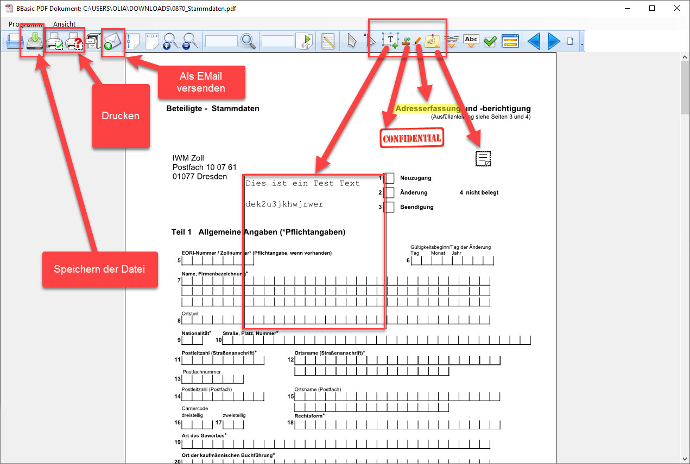Click the highlighted word Adresserfassung

click(428, 108)
